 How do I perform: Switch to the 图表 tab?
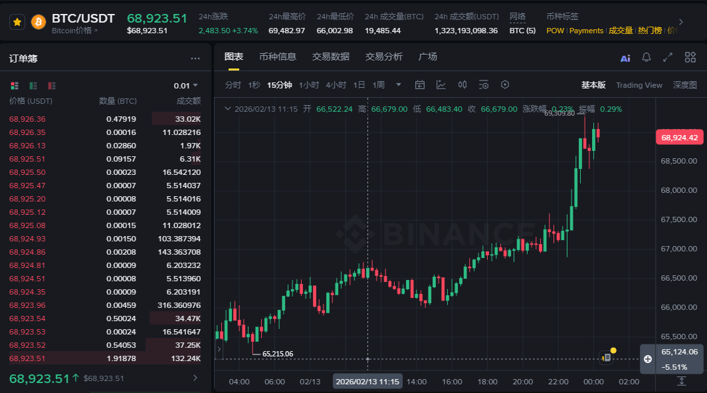pyautogui.click(x=234, y=57)
